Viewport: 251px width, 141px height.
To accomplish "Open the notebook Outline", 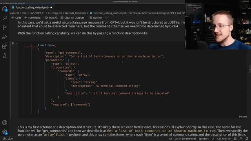I will [x=95, y=18].
